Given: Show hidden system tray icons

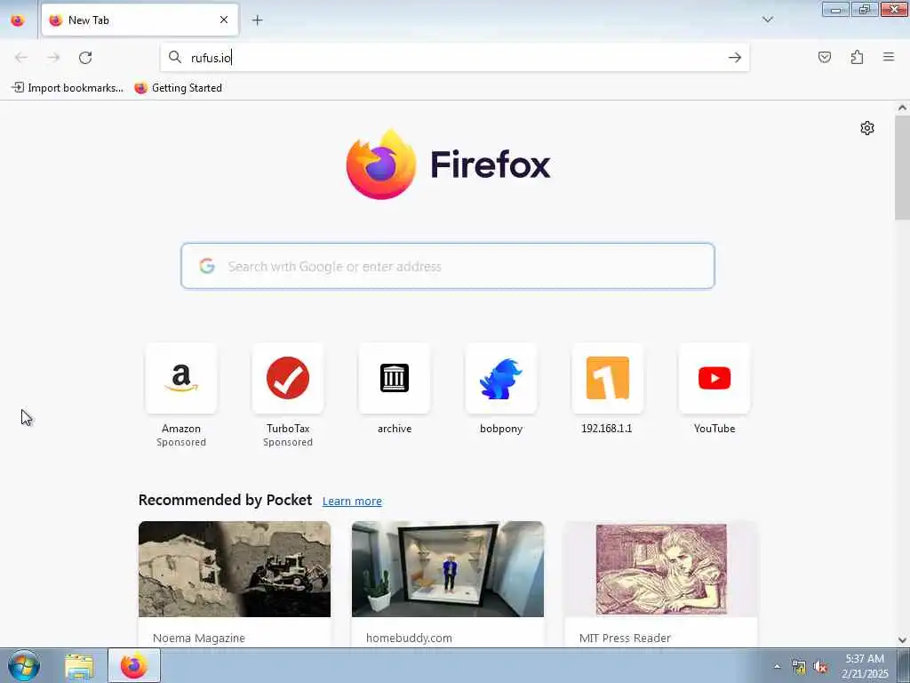Looking at the screenshot, I should tap(777, 667).
